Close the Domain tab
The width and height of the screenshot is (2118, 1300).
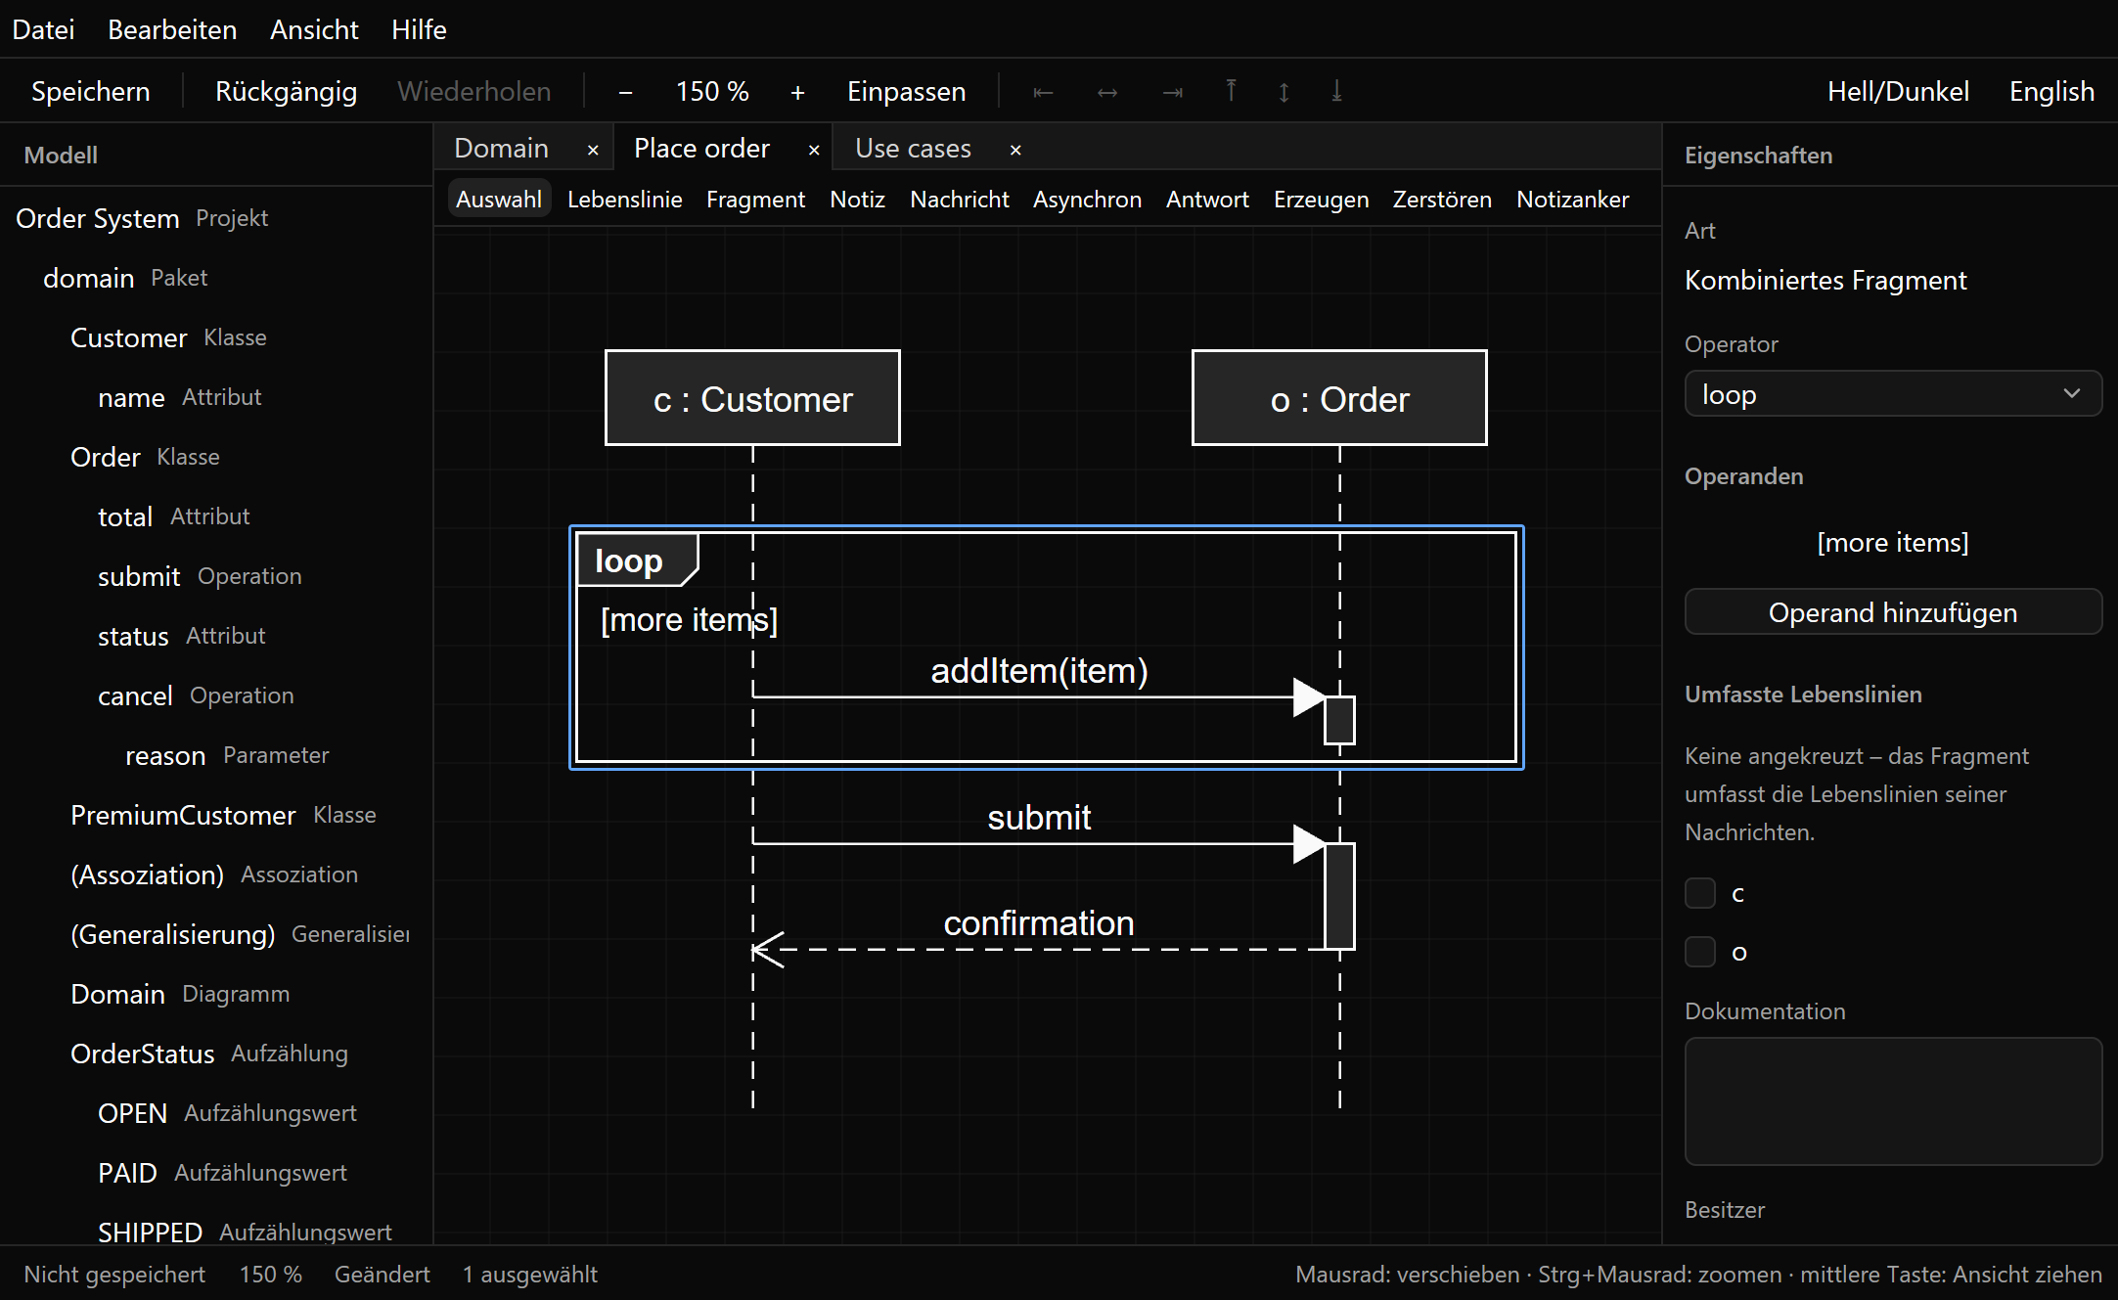593,150
